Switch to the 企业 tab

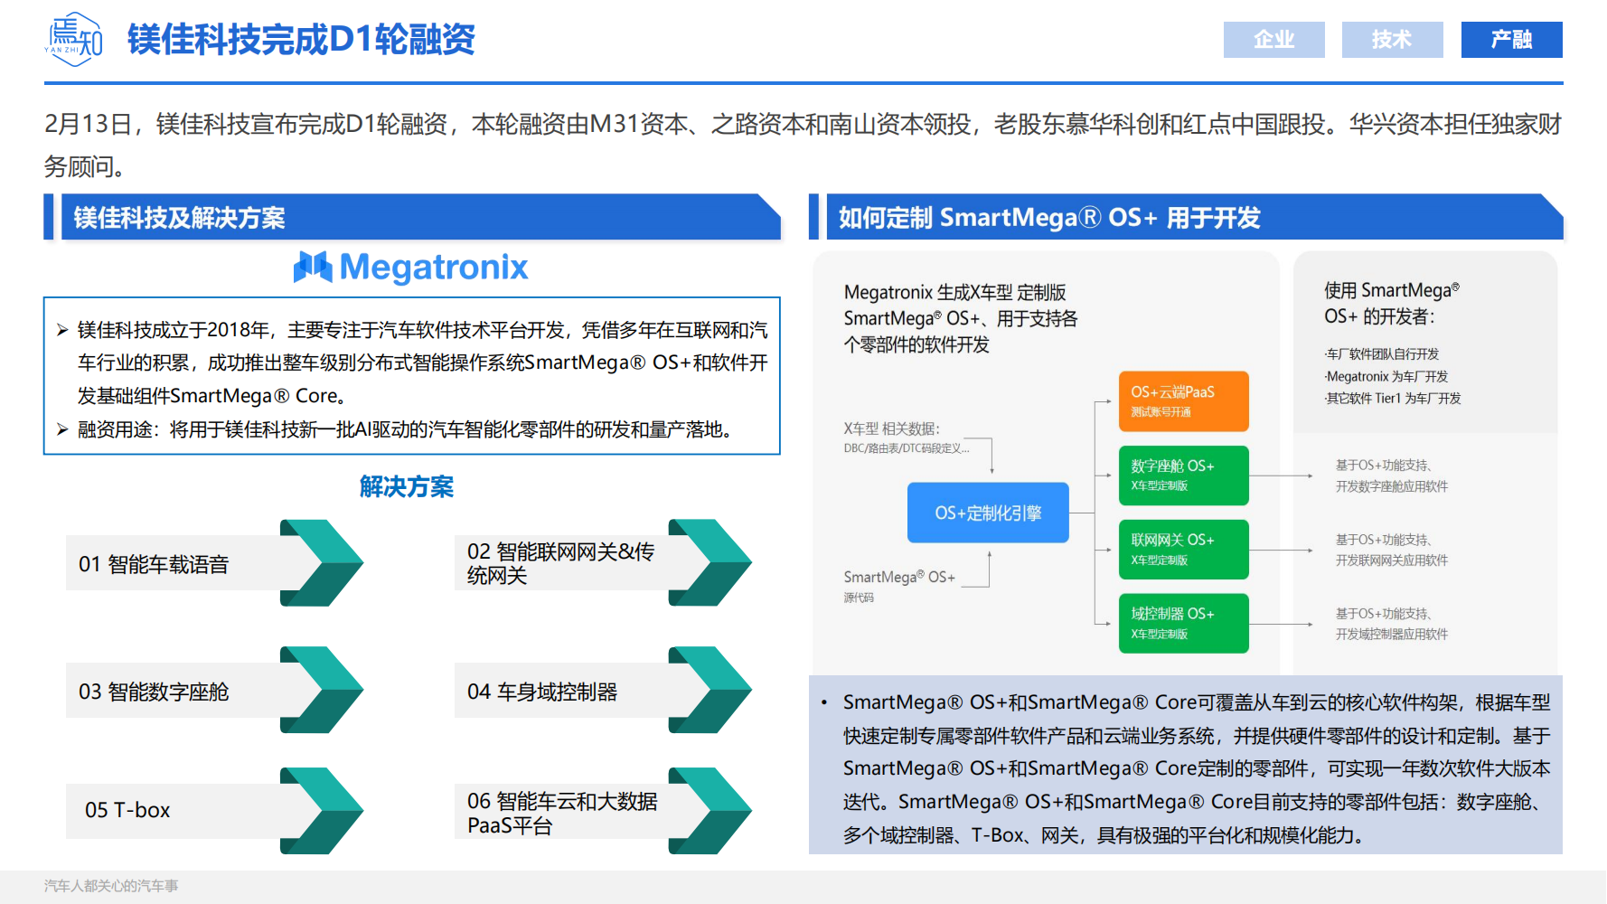1274,40
